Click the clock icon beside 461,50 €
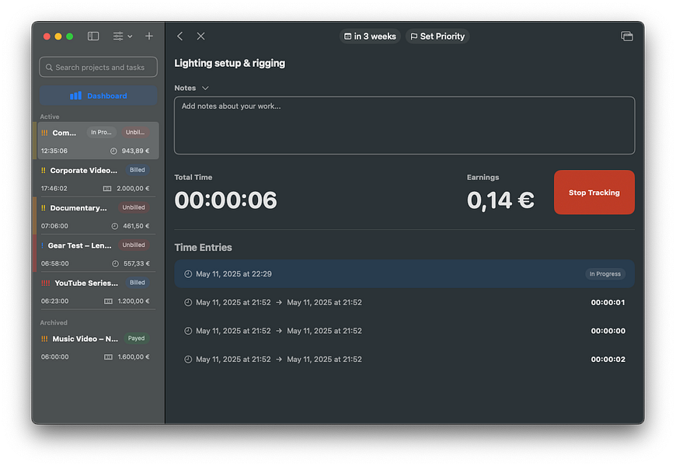Viewport: 676px width, 466px height. pos(115,226)
